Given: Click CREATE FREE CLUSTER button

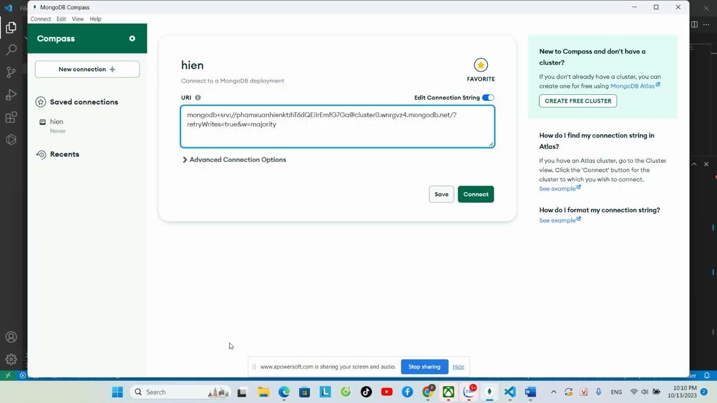Looking at the screenshot, I should (x=578, y=101).
